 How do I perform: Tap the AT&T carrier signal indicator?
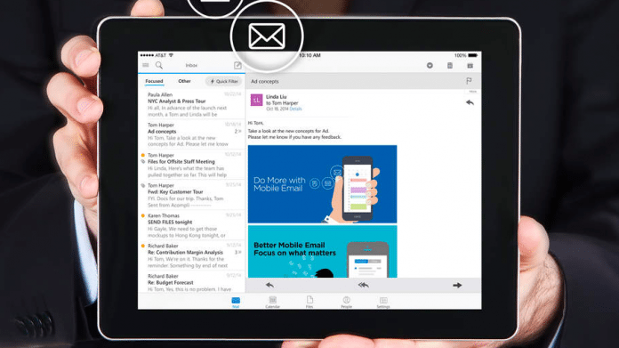tap(157, 55)
